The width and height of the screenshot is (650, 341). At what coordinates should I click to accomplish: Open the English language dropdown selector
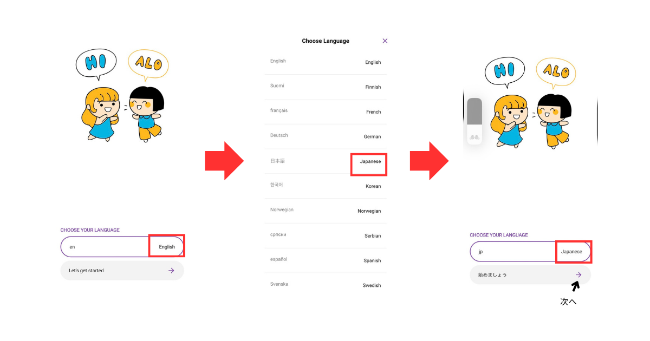point(167,246)
